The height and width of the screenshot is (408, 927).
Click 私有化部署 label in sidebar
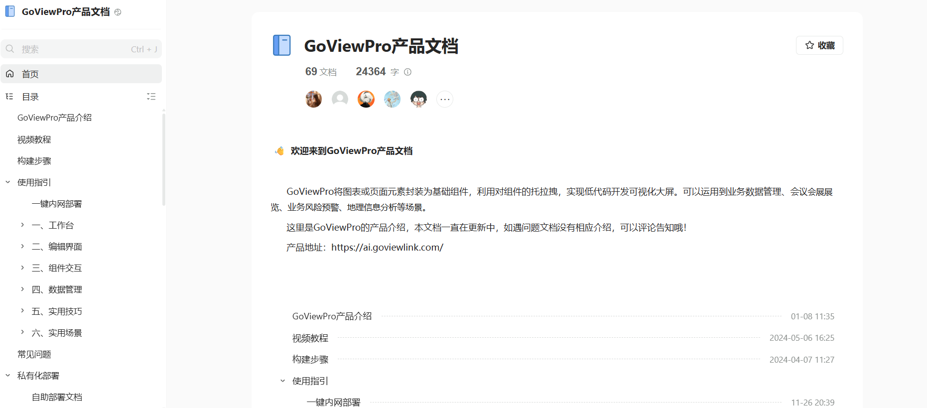[38, 376]
